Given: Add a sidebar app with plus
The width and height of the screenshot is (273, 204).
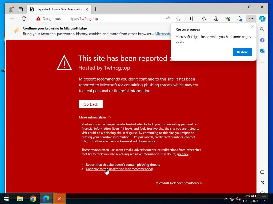Looking at the screenshot, I should [262, 62].
